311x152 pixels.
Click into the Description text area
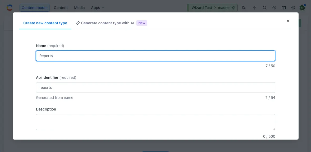pos(155,122)
